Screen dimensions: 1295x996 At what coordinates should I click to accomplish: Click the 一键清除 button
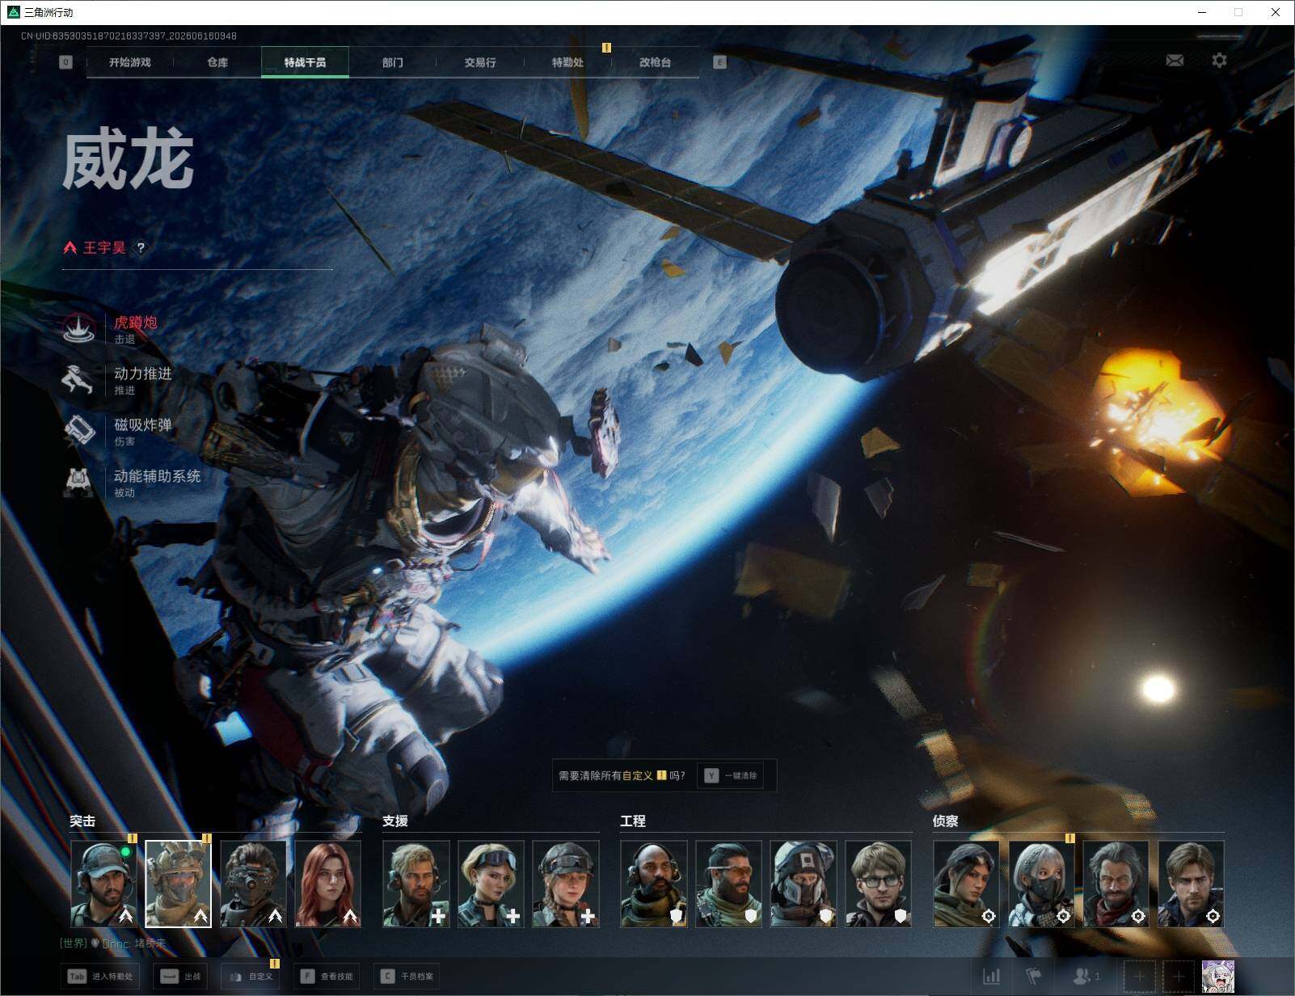click(731, 775)
